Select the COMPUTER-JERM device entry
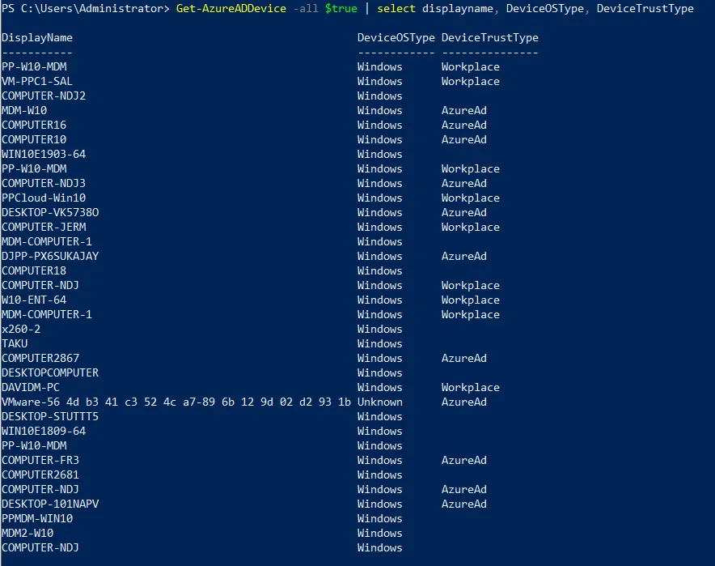Image resolution: width=715 pixels, height=566 pixels. [x=44, y=228]
